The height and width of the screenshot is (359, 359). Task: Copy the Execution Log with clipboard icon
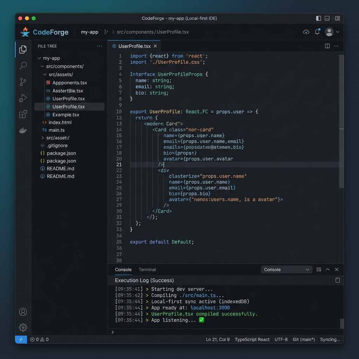[338, 280]
